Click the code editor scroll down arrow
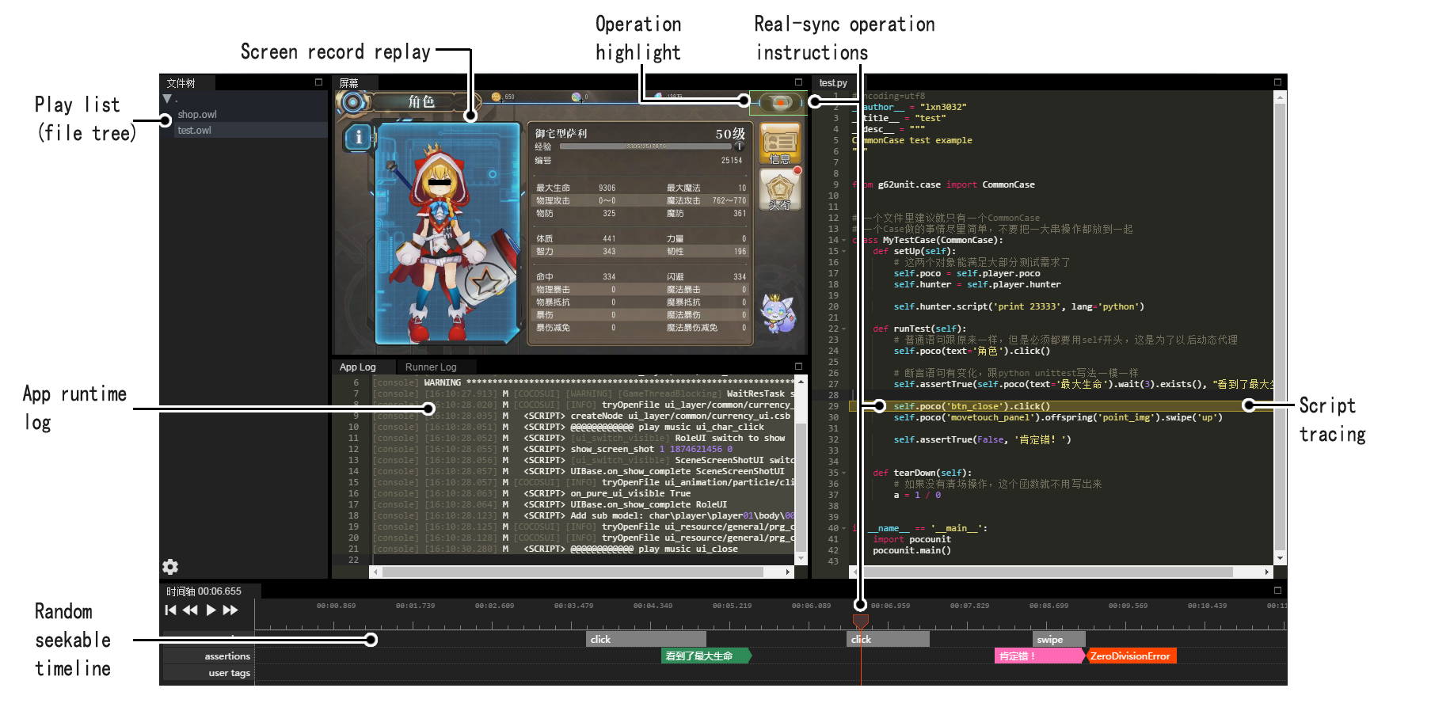This screenshot has width=1431, height=707. tap(1280, 559)
